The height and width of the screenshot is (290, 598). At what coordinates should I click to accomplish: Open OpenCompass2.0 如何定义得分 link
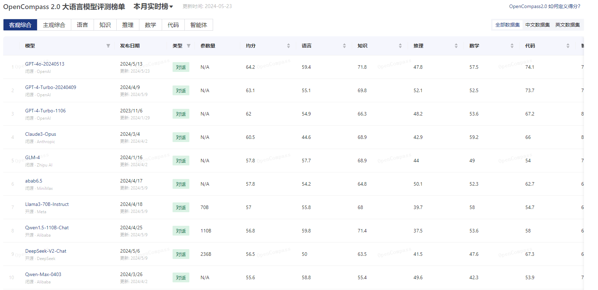point(545,6)
